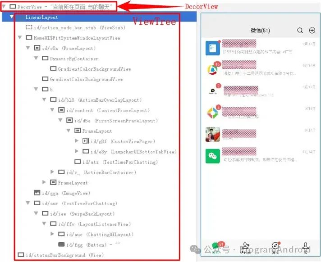Collapse HomeUI$FitSystemWindowLayoutView node arrow
The height and width of the screenshot is (262, 321).
(x=20, y=37)
